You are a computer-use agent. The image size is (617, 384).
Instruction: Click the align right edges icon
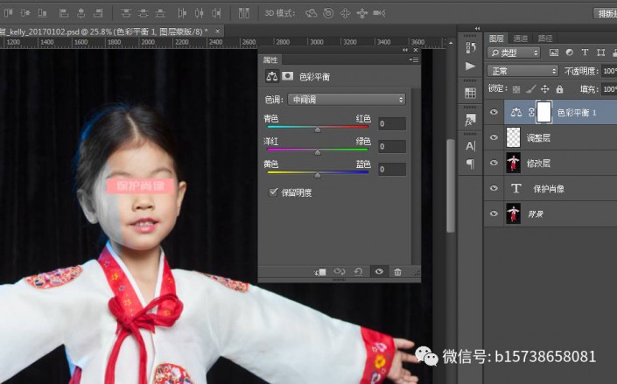[x=98, y=13]
